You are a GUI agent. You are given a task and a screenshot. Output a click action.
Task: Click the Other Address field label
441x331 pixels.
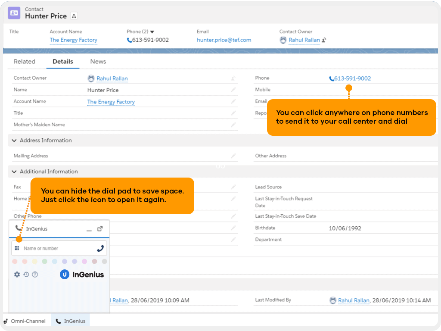(x=270, y=156)
